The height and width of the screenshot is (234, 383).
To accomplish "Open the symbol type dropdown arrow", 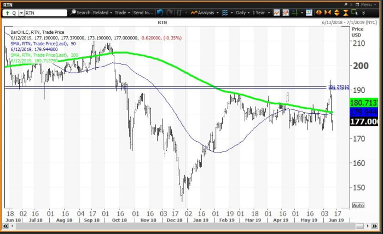I will coord(21,13).
